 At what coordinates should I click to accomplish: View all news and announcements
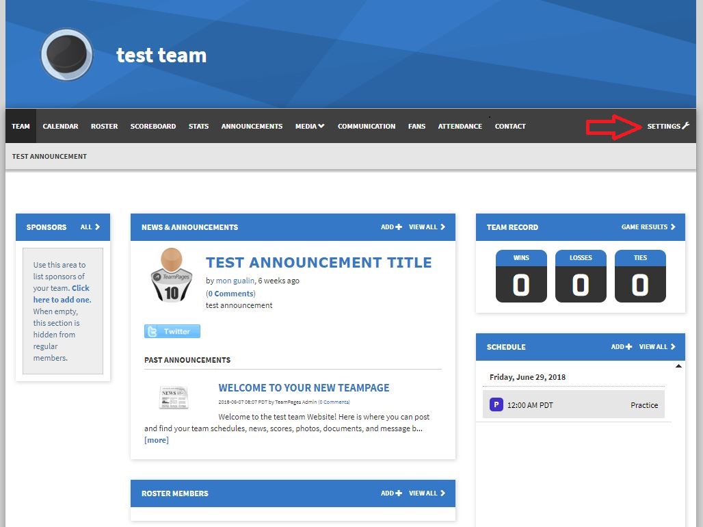427,227
